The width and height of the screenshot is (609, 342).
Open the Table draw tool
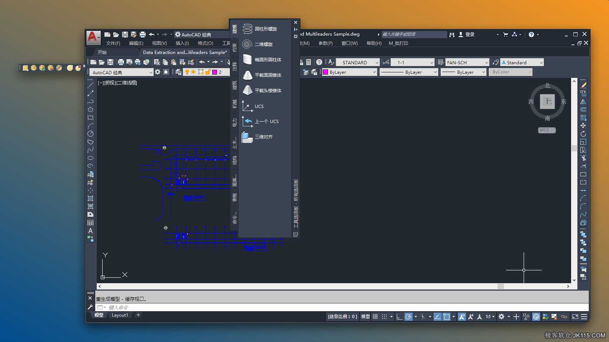tap(90, 223)
